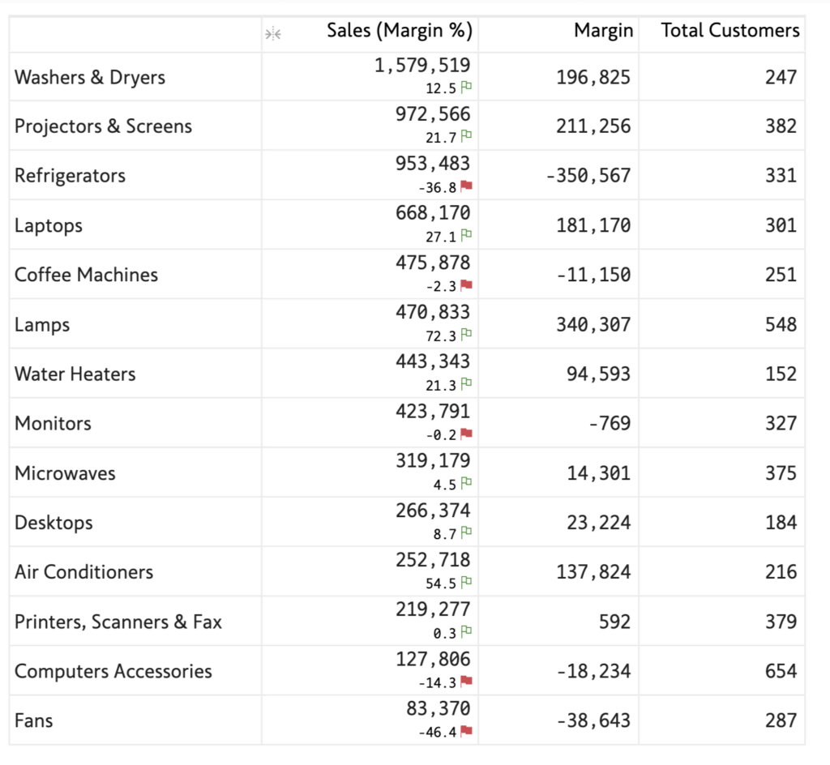The image size is (830, 765).
Task: Sort by the Margin column header
Action: tap(604, 31)
